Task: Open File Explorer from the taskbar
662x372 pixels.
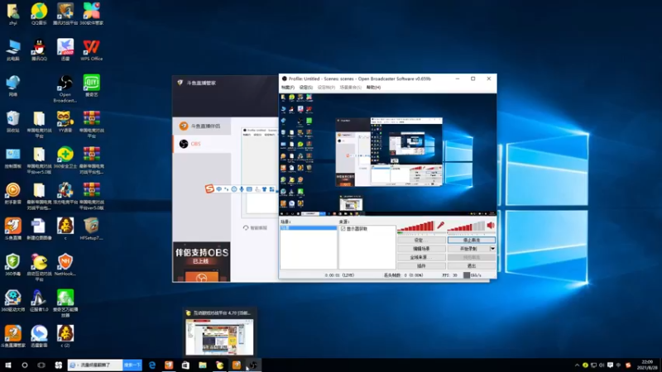Action: point(203,365)
